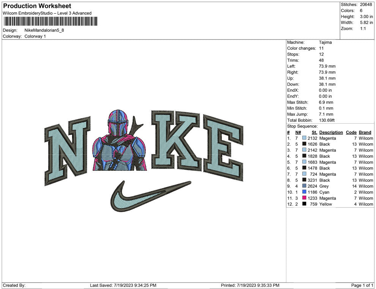Image resolution: width=376 pixels, height=289 pixels.
Task: Click the Colors value '6'
Action: [x=361, y=11]
